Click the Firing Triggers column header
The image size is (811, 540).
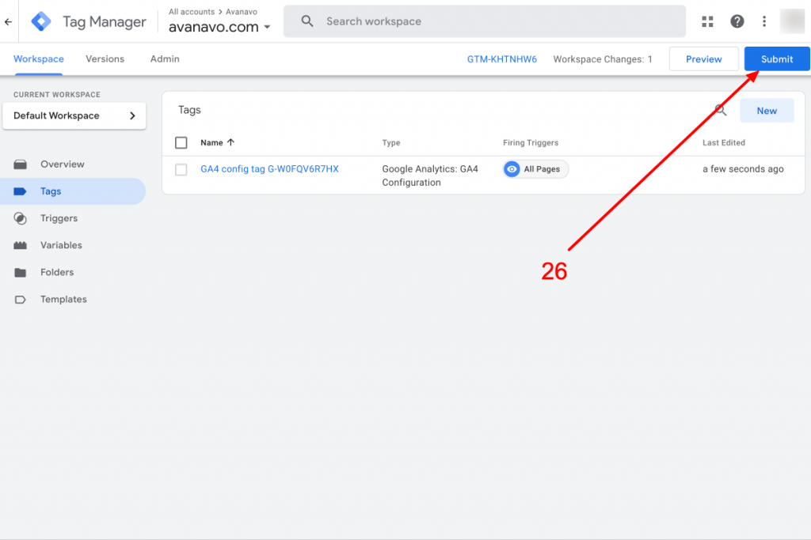tap(531, 142)
